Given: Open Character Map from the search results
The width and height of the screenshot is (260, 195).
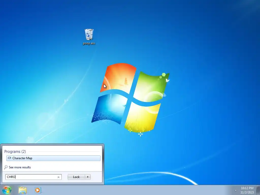Looking at the screenshot, I should 53,158.
